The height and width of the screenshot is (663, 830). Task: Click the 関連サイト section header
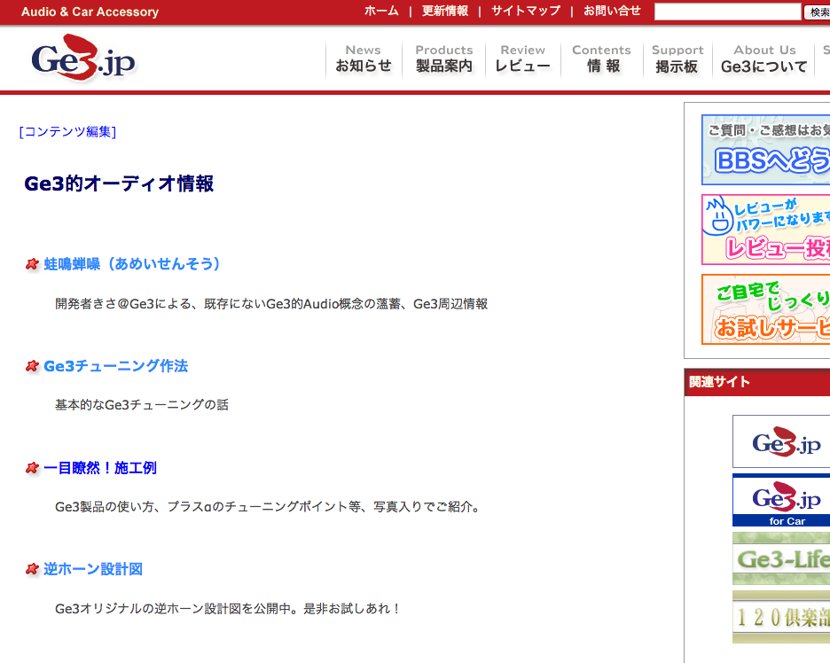[757, 382]
